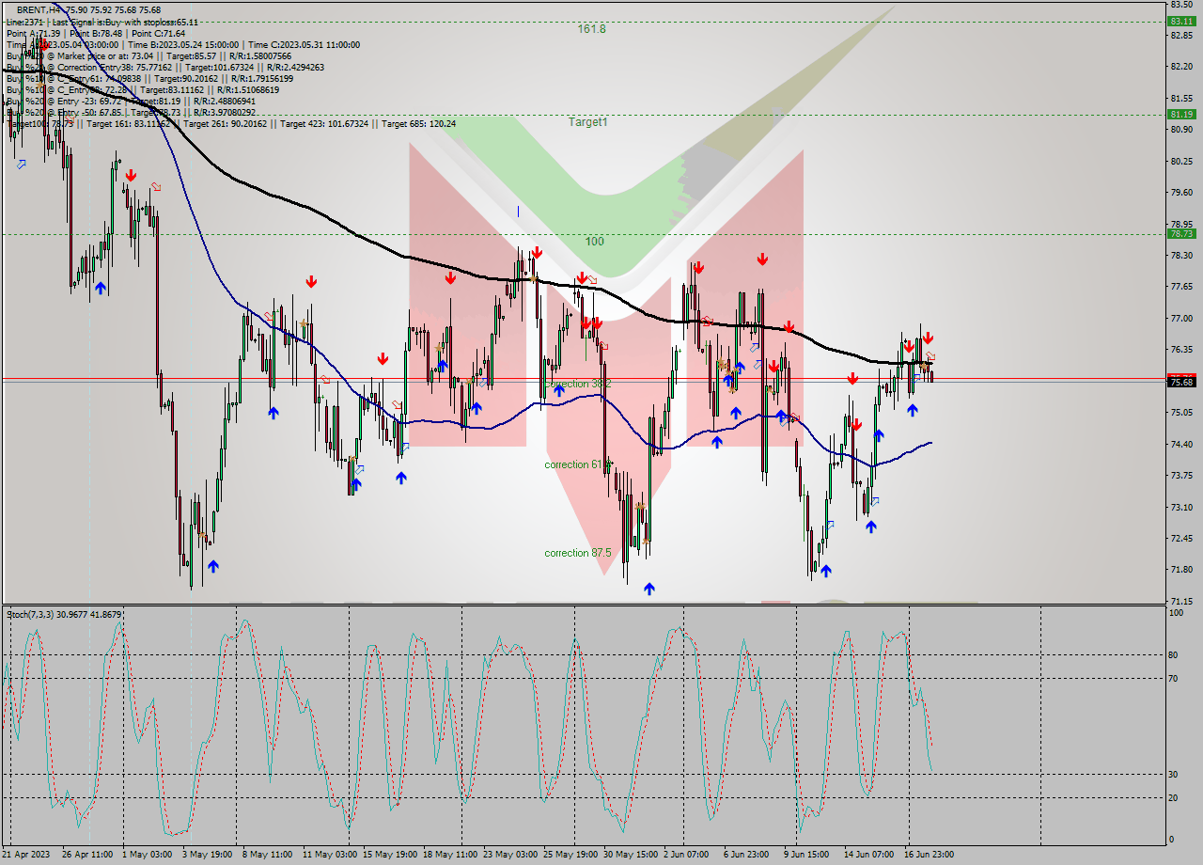Select the red sell arrow near the latest 16 Jun candle
This screenshot has width=1203, height=865.
(x=927, y=337)
